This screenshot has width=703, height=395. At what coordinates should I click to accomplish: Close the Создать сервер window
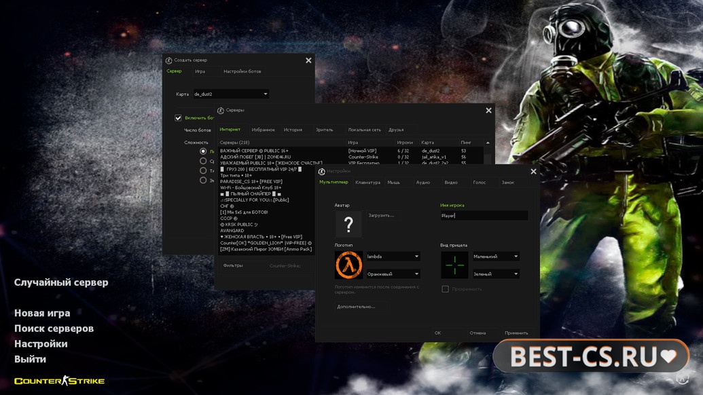tap(308, 60)
